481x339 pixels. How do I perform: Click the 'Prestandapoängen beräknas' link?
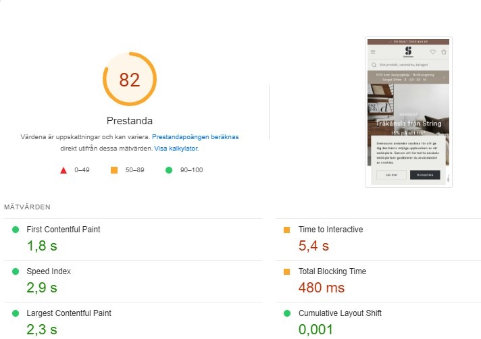tap(195, 136)
